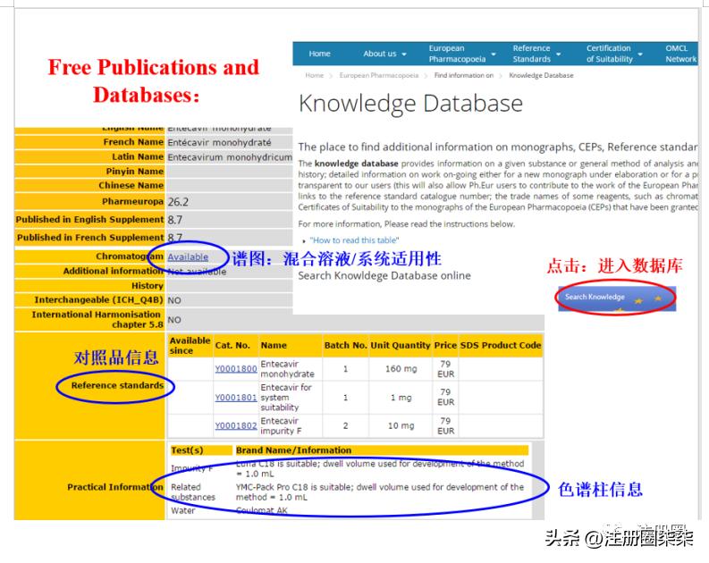Screen dimensions: 709x563
Task: Select French name Entécavir monohydraté
Action: tap(219, 142)
